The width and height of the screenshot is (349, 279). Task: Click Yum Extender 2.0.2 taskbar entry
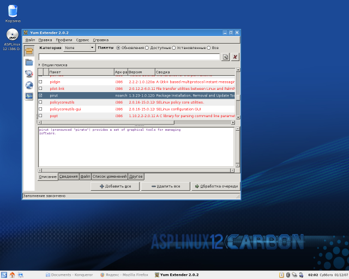click(177, 275)
